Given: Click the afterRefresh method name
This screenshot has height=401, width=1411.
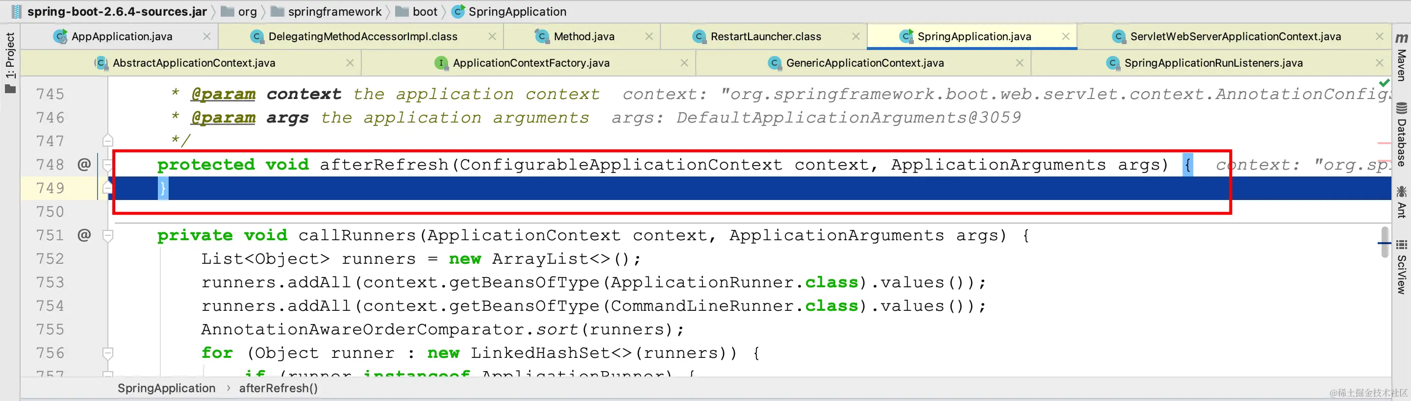Looking at the screenshot, I should (x=384, y=164).
